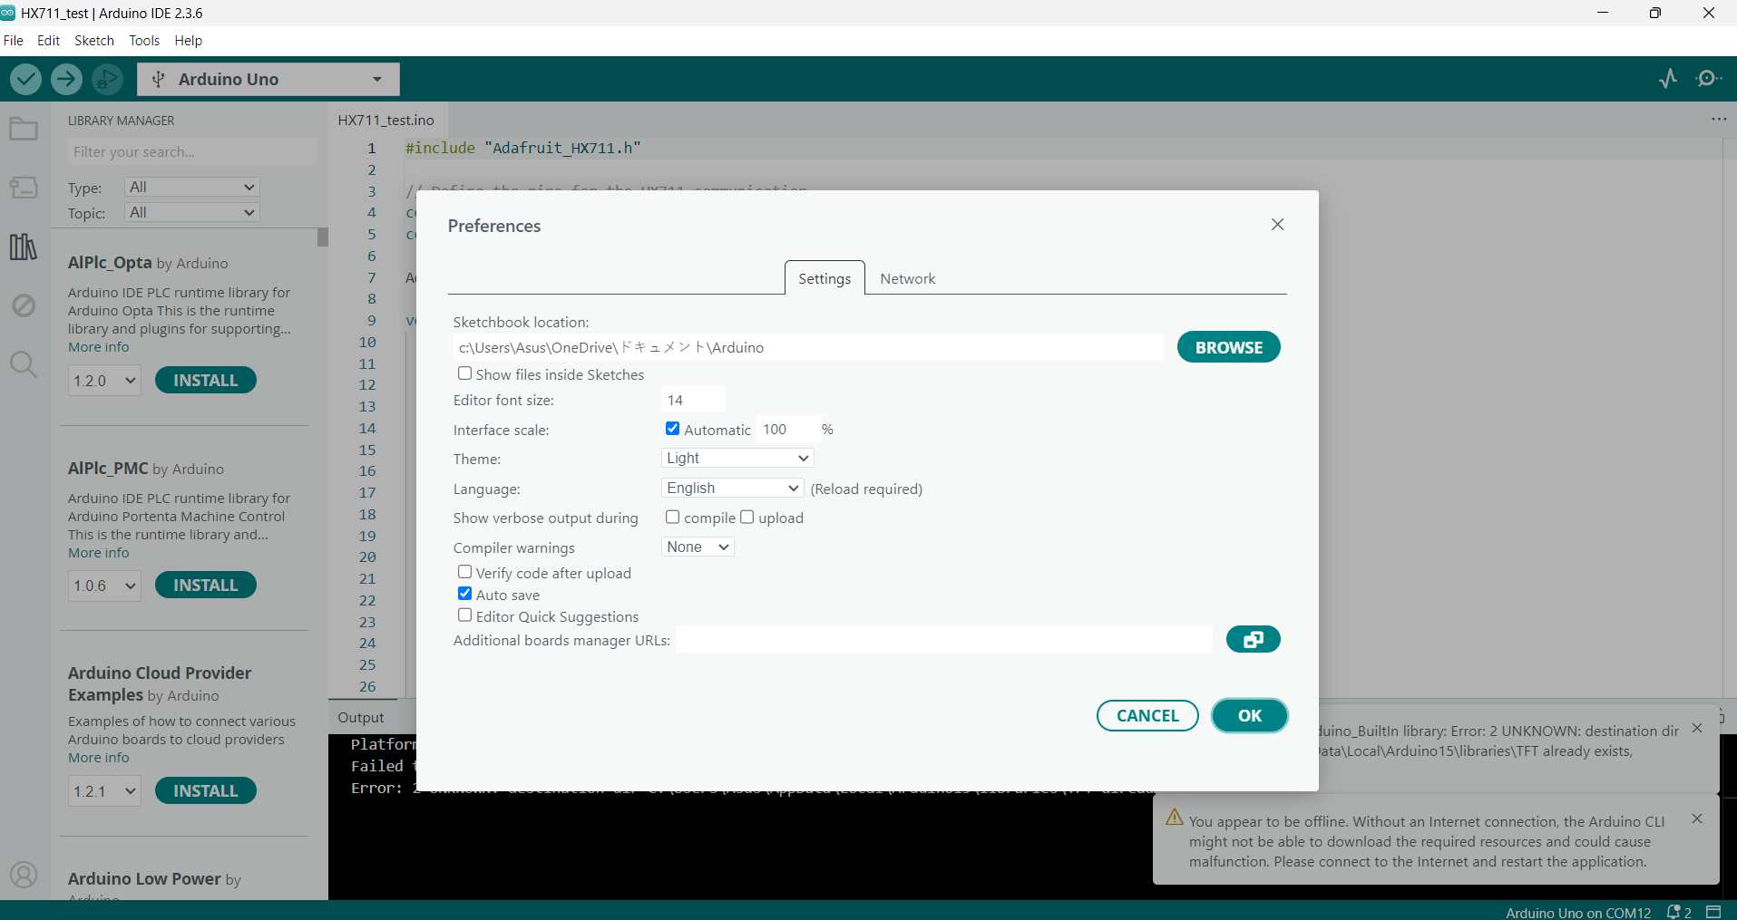
Task: Open the editor tab overflow menu
Action: point(1719,119)
